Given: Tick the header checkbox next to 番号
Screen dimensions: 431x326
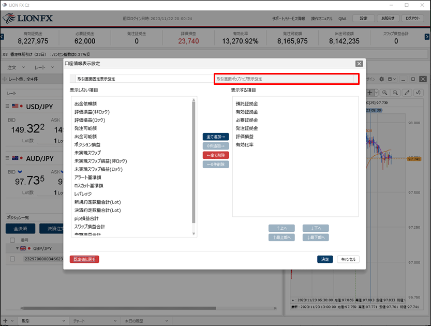Looking at the screenshot, I should pos(12,240).
